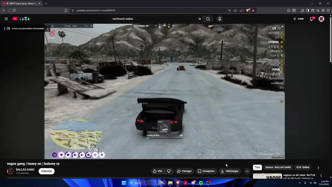Open the Brave VPN shield icon
The width and height of the screenshot is (332, 187).
[323, 10]
